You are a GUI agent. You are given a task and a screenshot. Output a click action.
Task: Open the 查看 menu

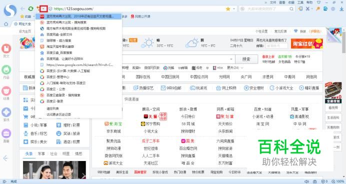point(282,2)
